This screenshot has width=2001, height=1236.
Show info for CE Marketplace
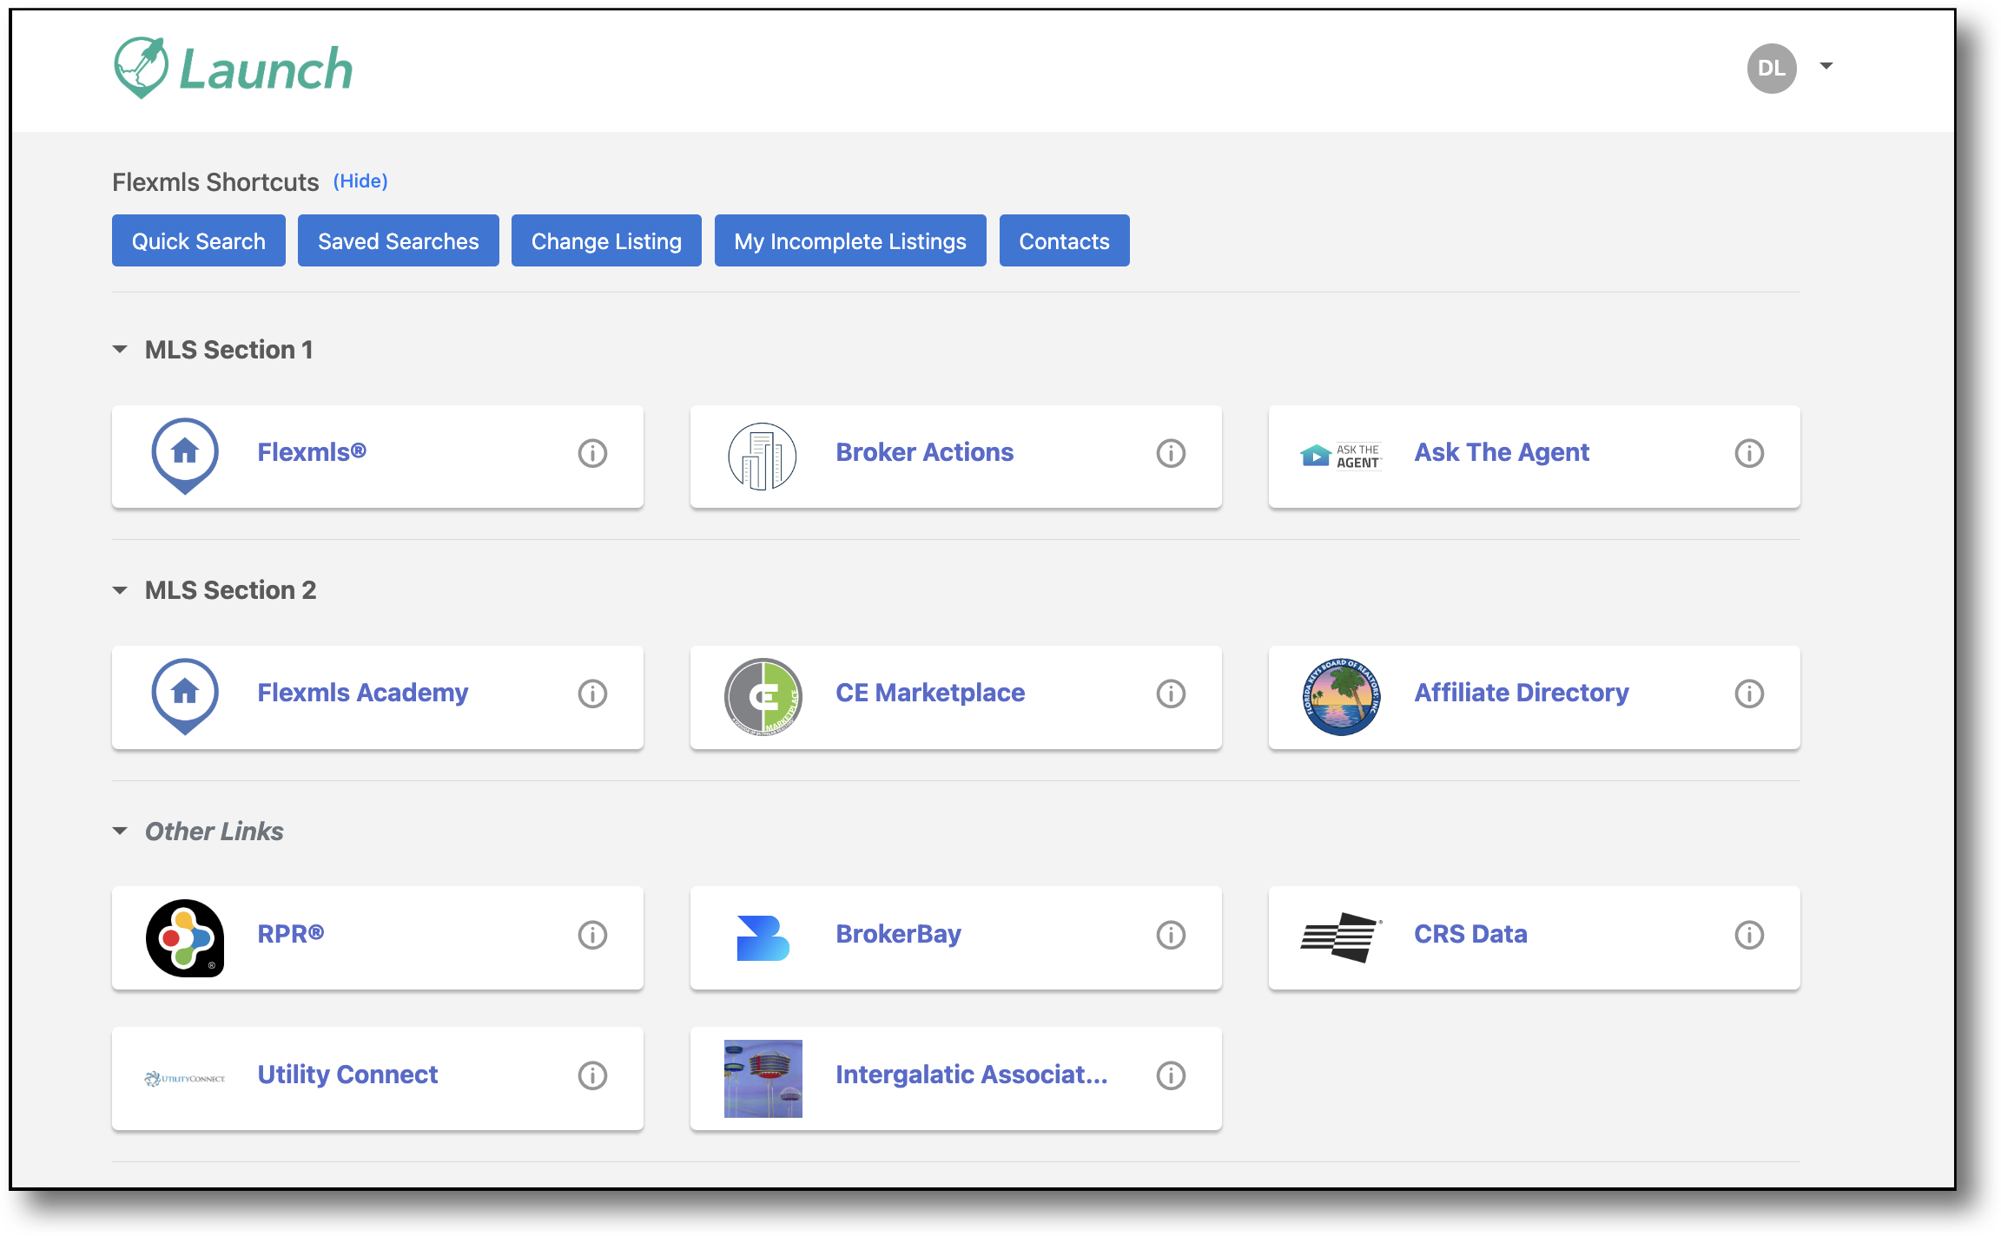click(x=1171, y=694)
